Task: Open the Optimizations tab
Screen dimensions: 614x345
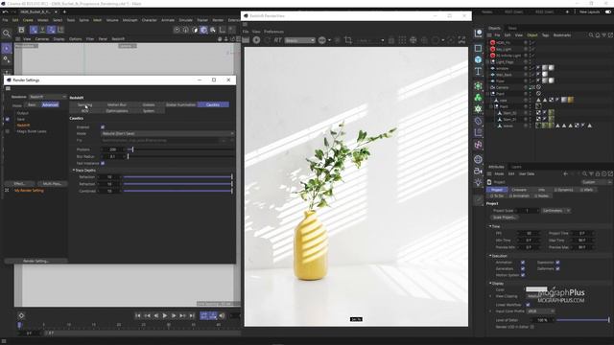Action: pyautogui.click(x=117, y=111)
